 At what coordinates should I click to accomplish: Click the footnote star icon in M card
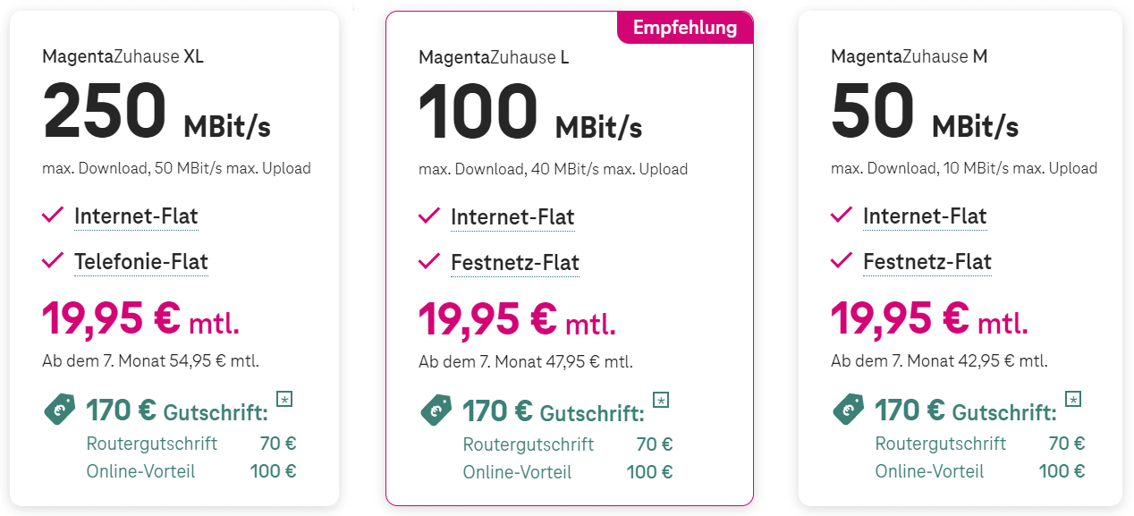click(x=1073, y=399)
